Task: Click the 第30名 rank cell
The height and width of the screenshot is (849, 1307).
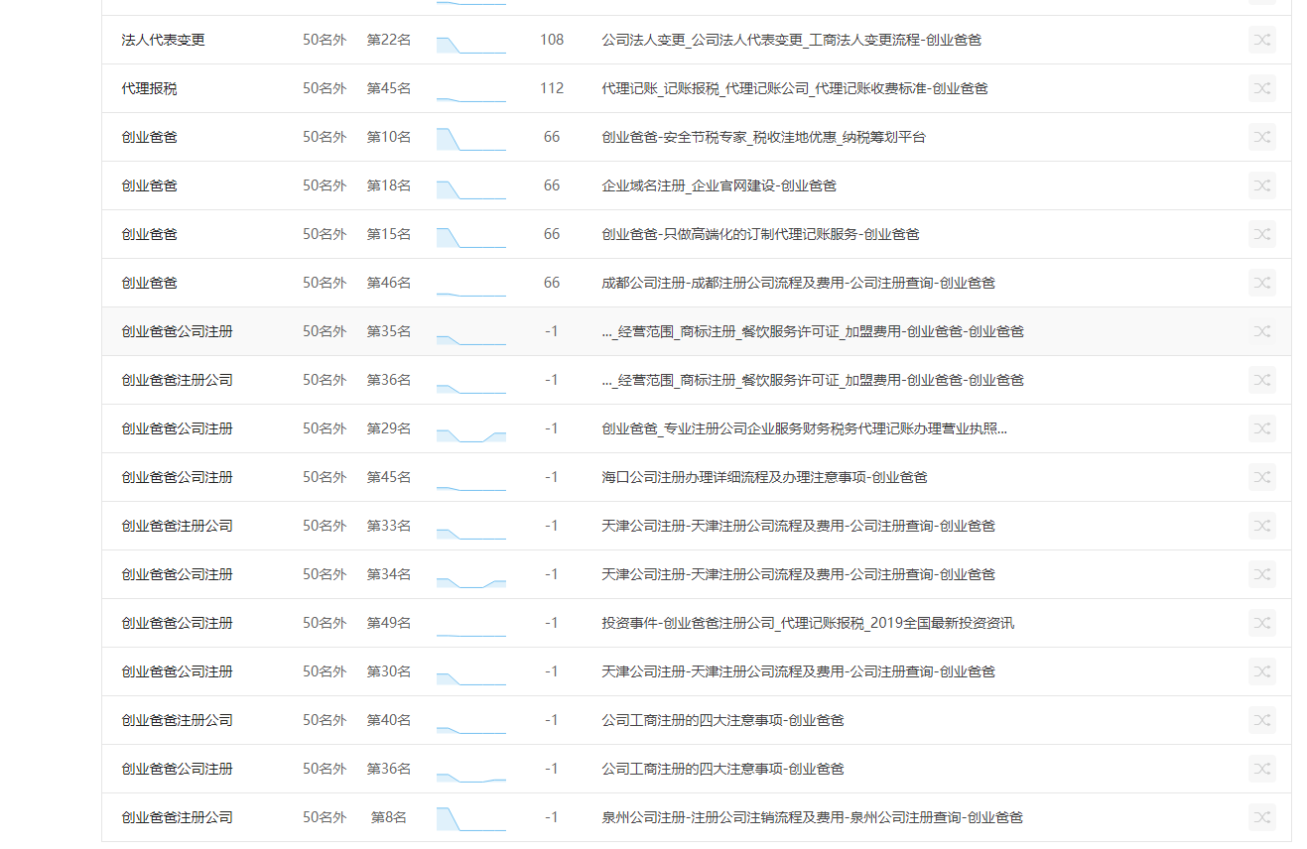Action: coord(389,671)
